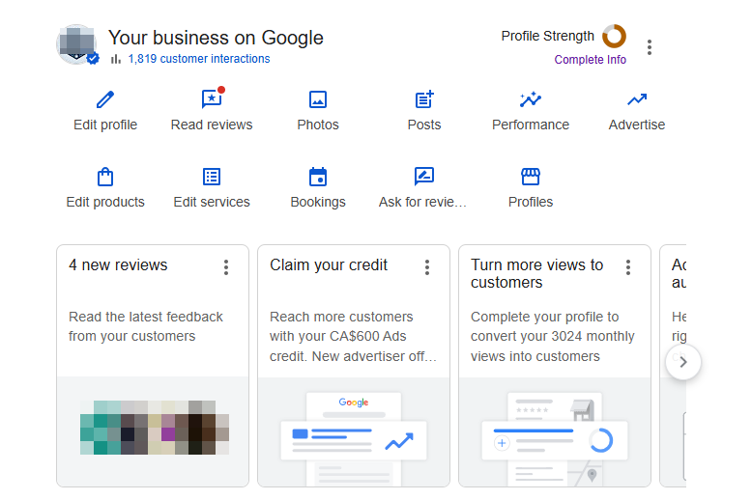This screenshot has width=752, height=500.
Task: Click the Advertise trend arrow icon
Action: coord(637,99)
